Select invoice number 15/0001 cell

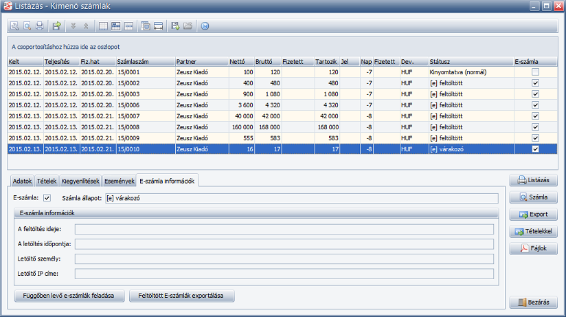146,72
